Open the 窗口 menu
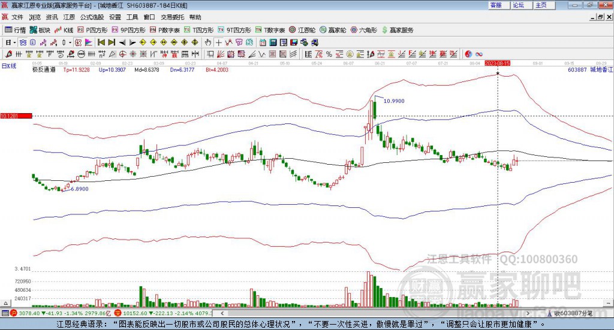The image size is (614, 330). point(149,17)
